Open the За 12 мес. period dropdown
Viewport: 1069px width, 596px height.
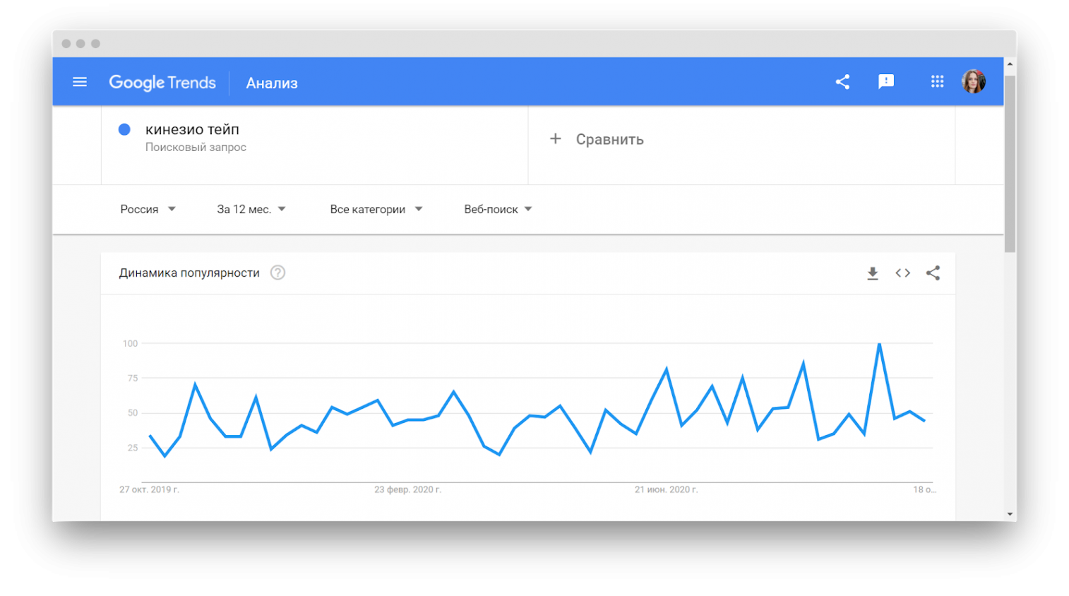pos(251,209)
